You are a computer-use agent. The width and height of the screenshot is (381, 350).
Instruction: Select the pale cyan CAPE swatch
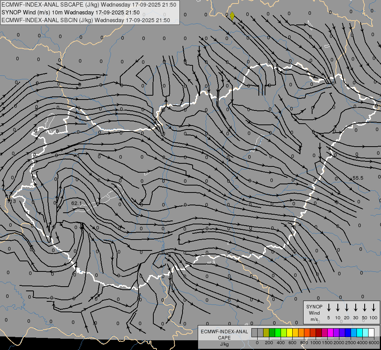click(366, 332)
